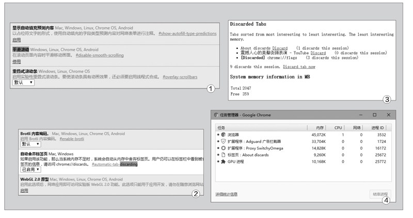Open the #automatic-tab-discarding anchor link
Viewport: 413px width, 218px height.
point(115,164)
